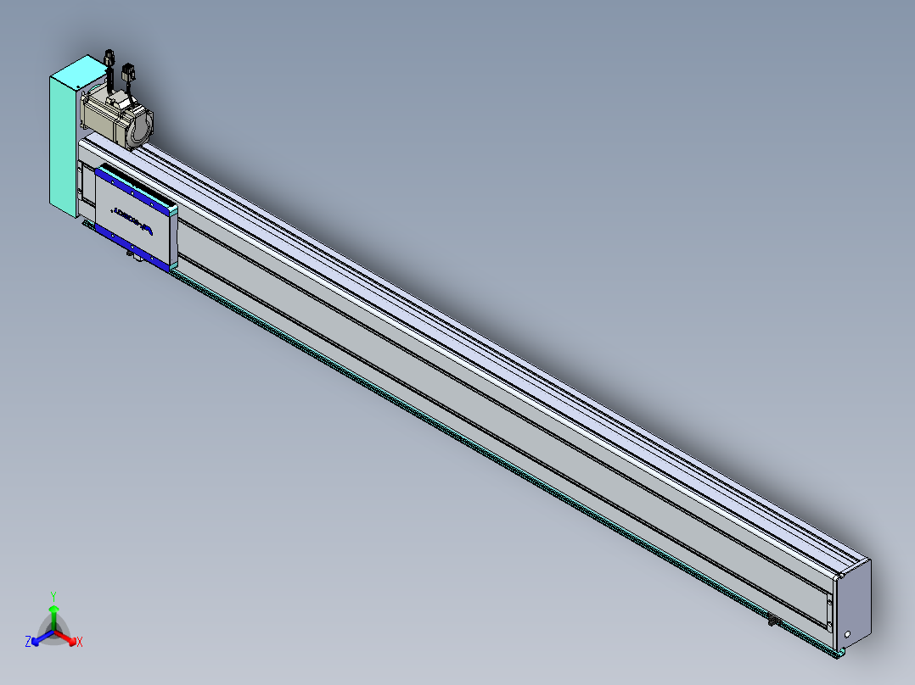
Task: Click the lower blue strip on the carriage
Action: (133, 248)
